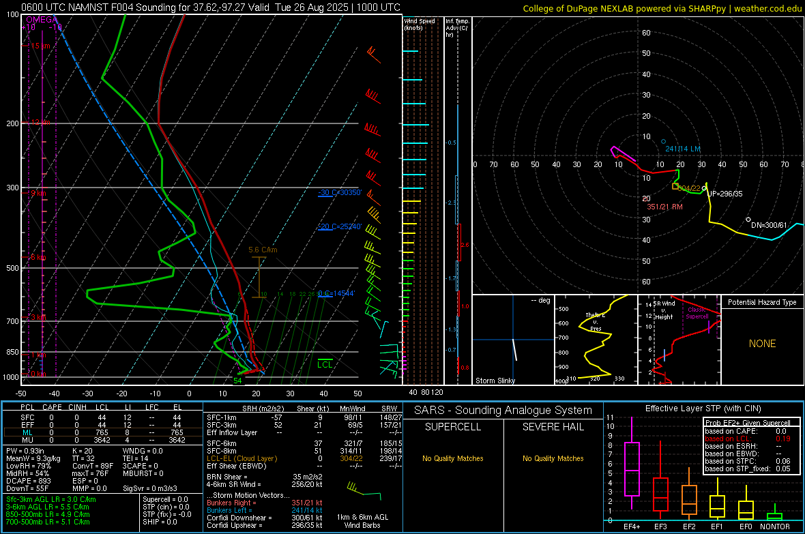The height and width of the screenshot is (534, 805).
Task: Click the red 'based on LCL:' line
Action: pos(748,439)
